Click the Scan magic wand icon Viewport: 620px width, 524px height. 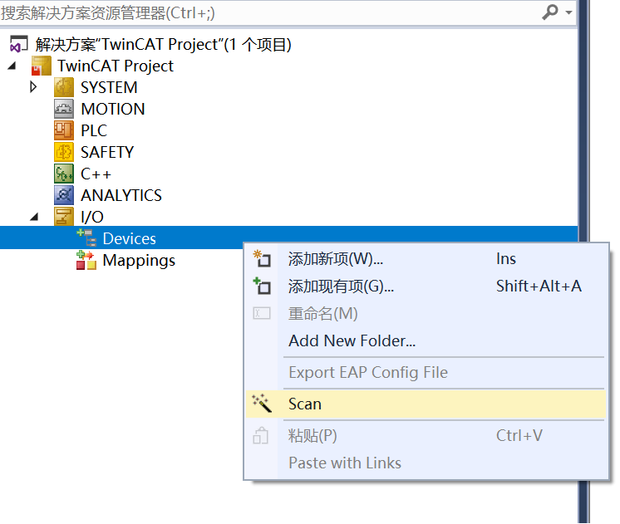point(262,403)
